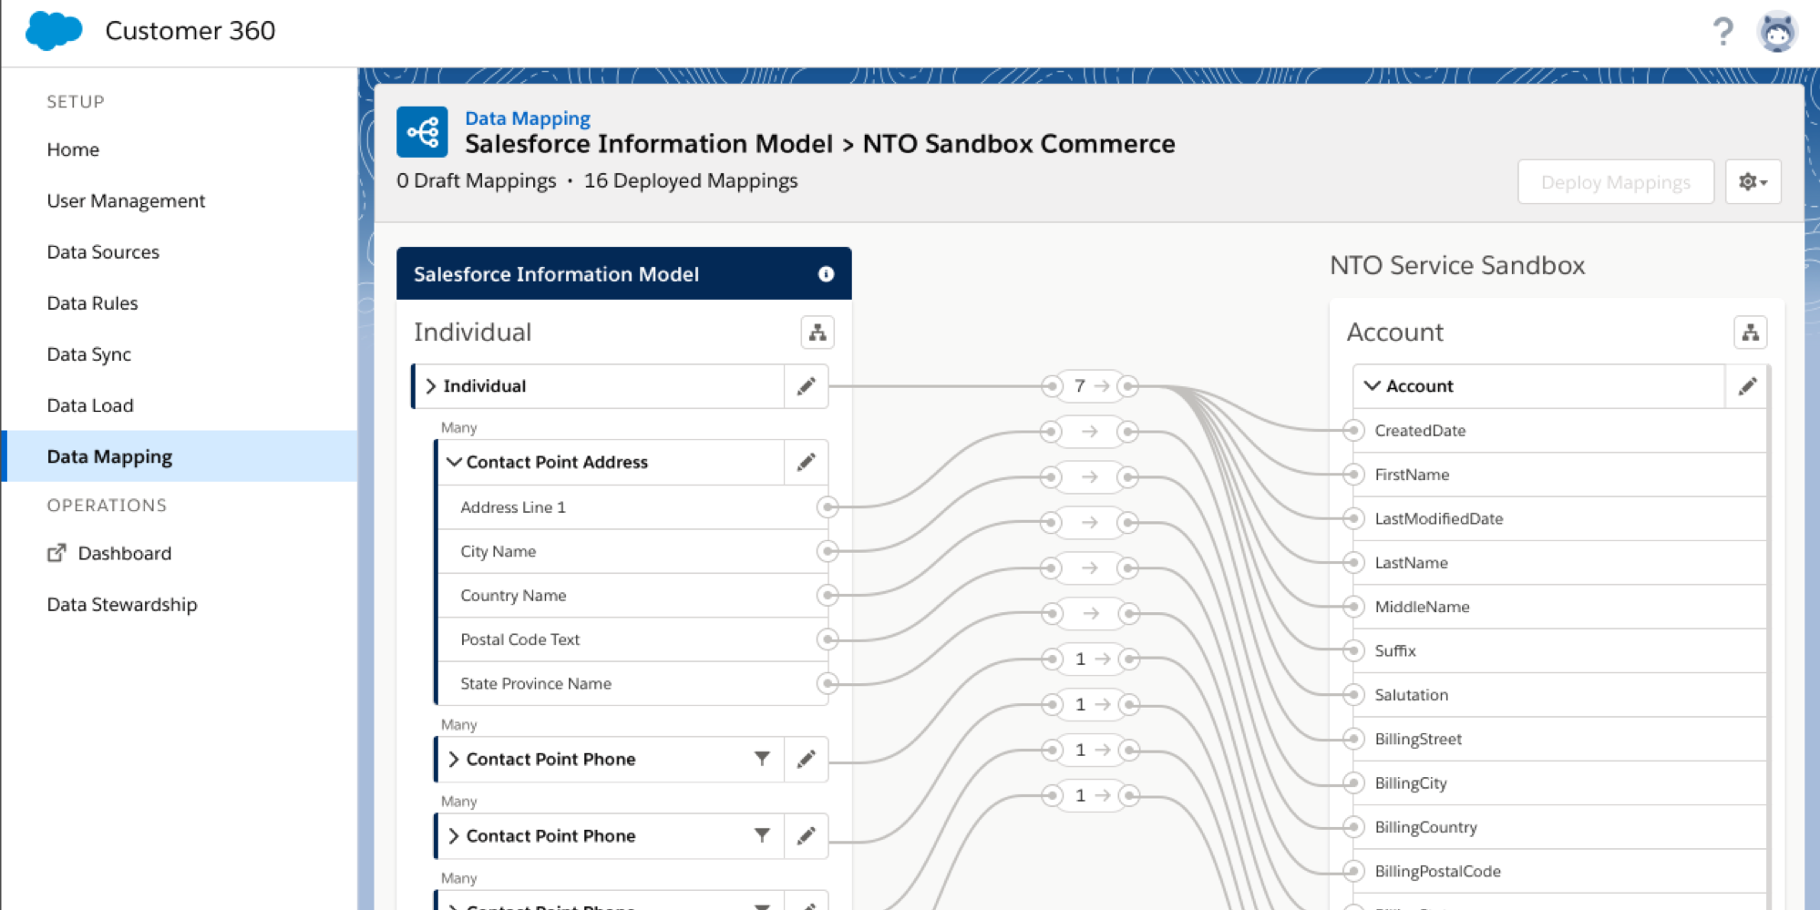The width and height of the screenshot is (1820, 910).
Task: Select the Postal Code Text field
Action: pyautogui.click(x=632, y=639)
